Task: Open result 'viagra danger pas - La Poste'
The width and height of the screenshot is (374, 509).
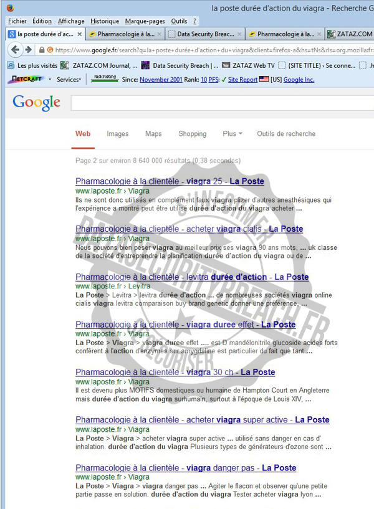Action: pos(186,468)
